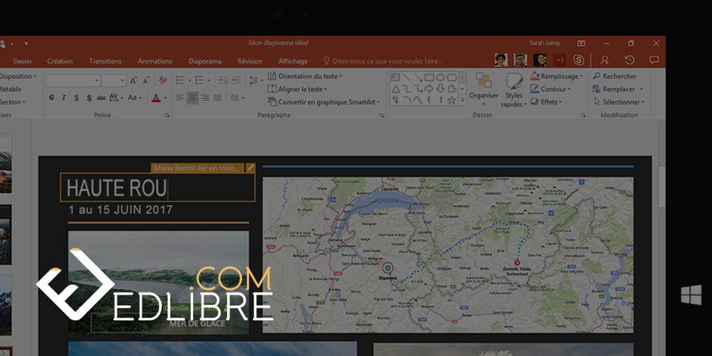The height and width of the screenshot is (356, 712).
Task: Open the Disposition layout dropdown
Action: [x=19, y=76]
